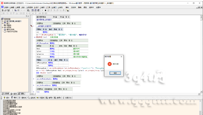Click the Find magnifier toolbar icon
Image resolution: width=203 pixels, height=115 pixels.
click(28, 11)
